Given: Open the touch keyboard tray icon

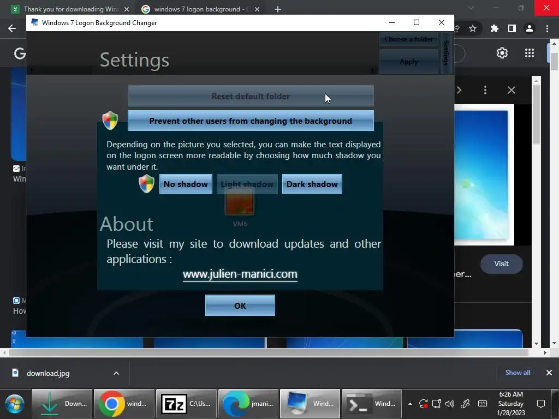Looking at the screenshot, I should click(483, 404).
